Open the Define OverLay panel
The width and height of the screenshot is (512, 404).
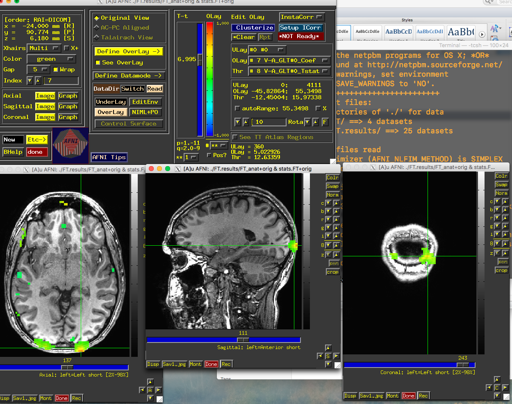tap(129, 51)
